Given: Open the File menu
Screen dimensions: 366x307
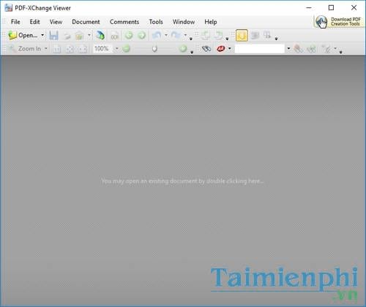Looking at the screenshot, I should click(15, 22).
